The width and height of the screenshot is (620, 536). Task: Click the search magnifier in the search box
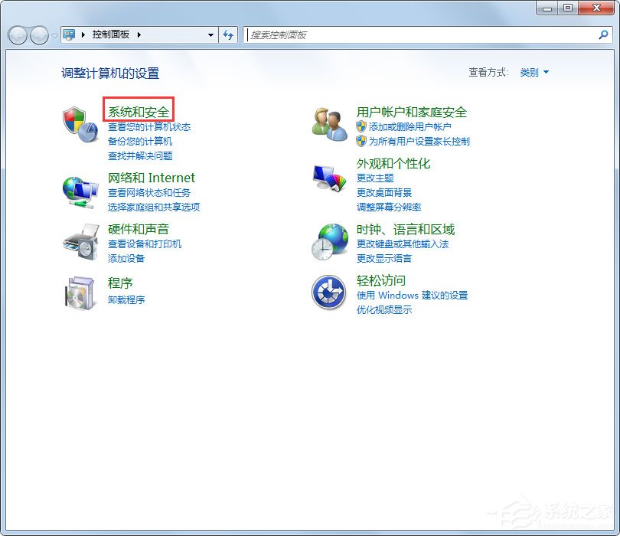(x=605, y=34)
